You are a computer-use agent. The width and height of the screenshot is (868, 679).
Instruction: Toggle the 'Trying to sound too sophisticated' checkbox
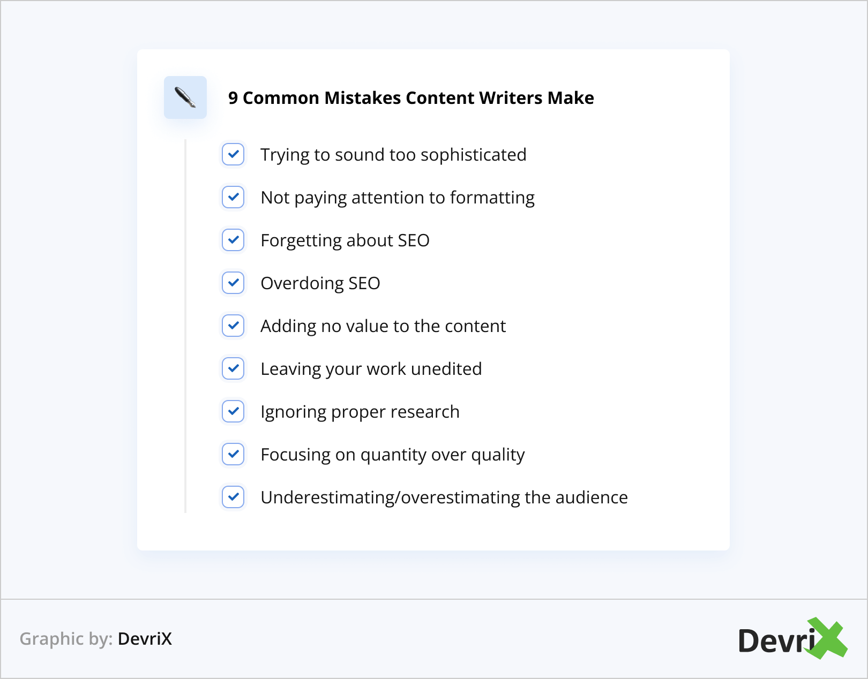233,154
